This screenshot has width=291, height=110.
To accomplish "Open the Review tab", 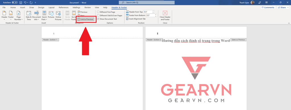I will click(x=88, y=8).
